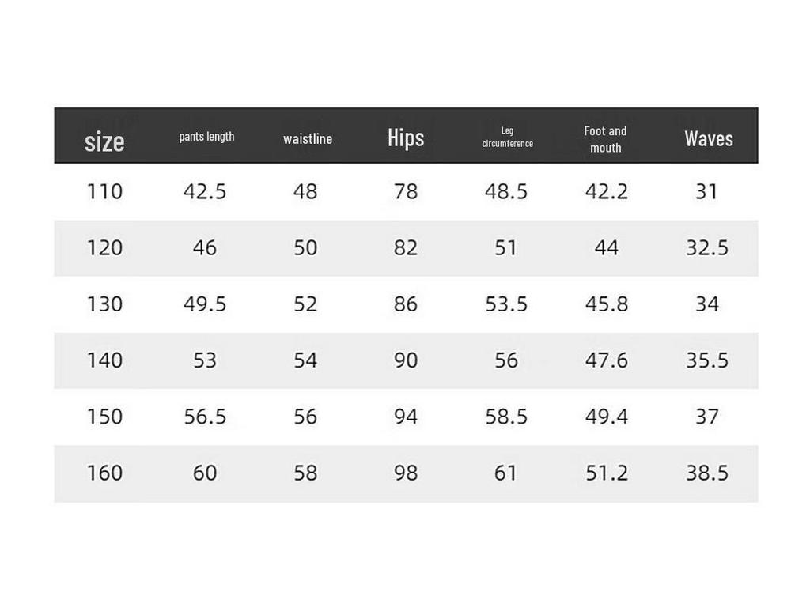Select waves value 37 for size 150
Viewport: 810px width, 607px height.
tap(706, 417)
